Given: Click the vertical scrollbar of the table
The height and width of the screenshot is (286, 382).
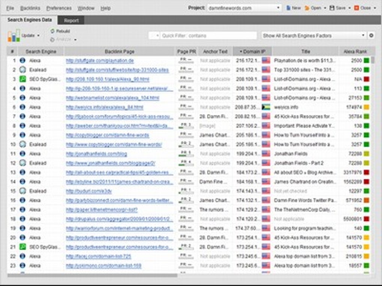Looking at the screenshot, I should coord(373,60).
